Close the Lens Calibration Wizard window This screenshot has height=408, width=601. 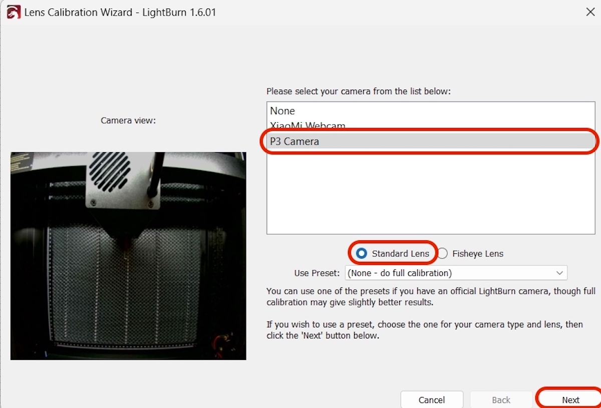click(x=590, y=12)
